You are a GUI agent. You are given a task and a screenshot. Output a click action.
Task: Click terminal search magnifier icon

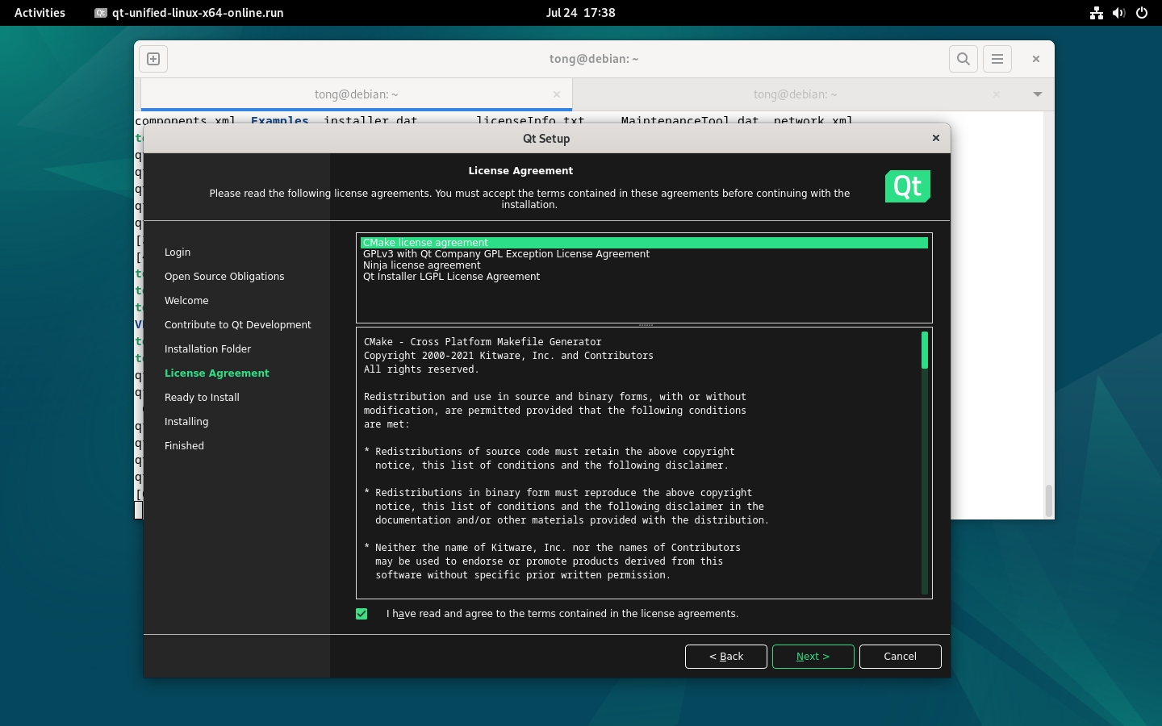963,59
